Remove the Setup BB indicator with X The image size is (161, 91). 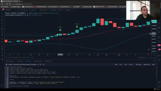pyautogui.click(x=32, y=15)
